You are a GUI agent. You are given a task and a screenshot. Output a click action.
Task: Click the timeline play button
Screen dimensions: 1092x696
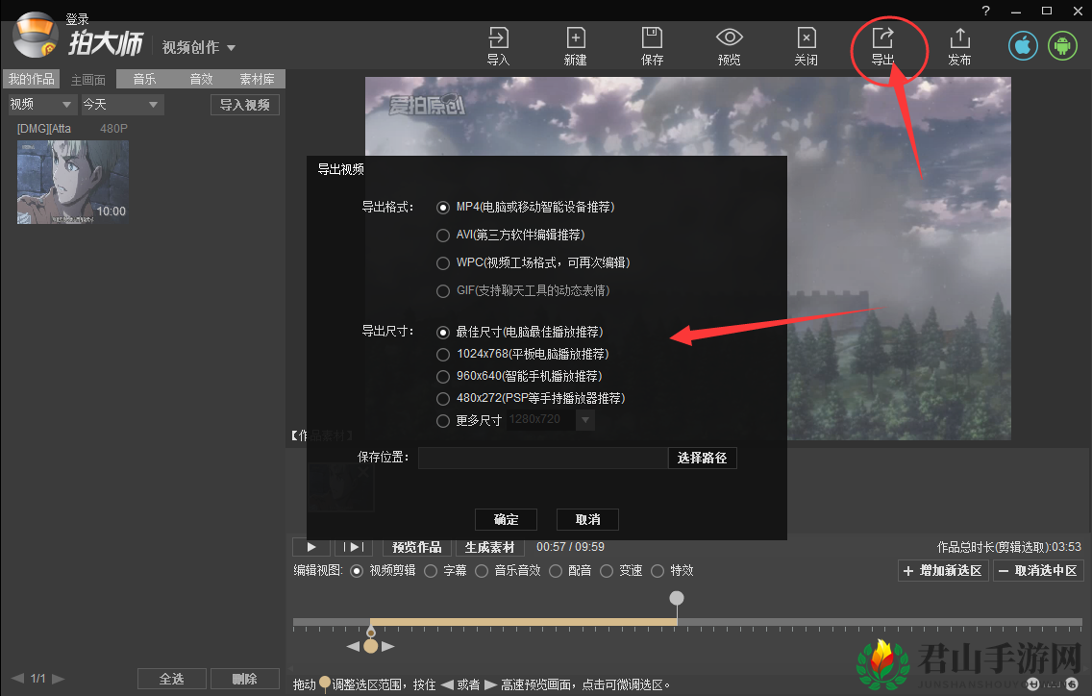(311, 547)
